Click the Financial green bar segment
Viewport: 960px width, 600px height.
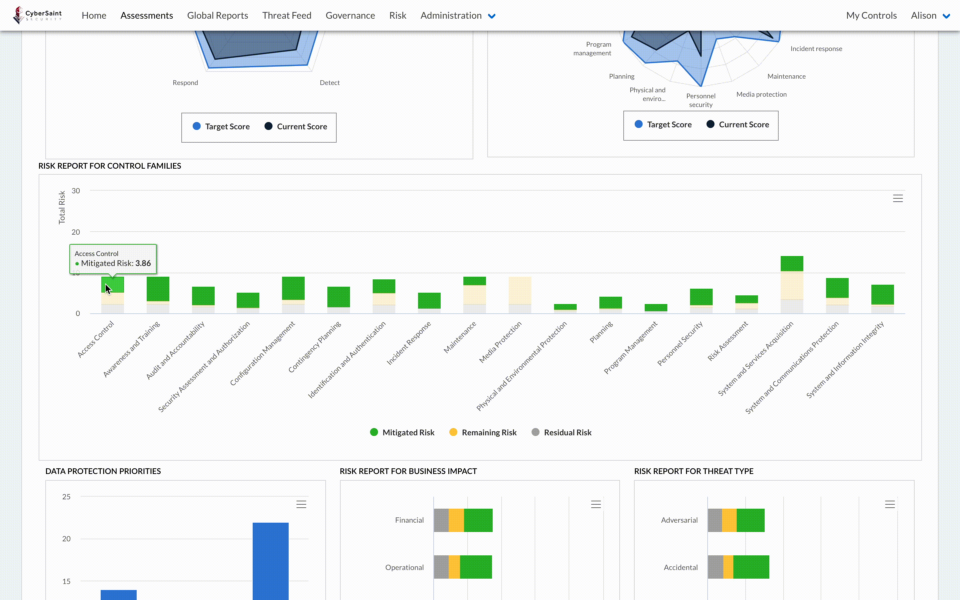(x=478, y=520)
